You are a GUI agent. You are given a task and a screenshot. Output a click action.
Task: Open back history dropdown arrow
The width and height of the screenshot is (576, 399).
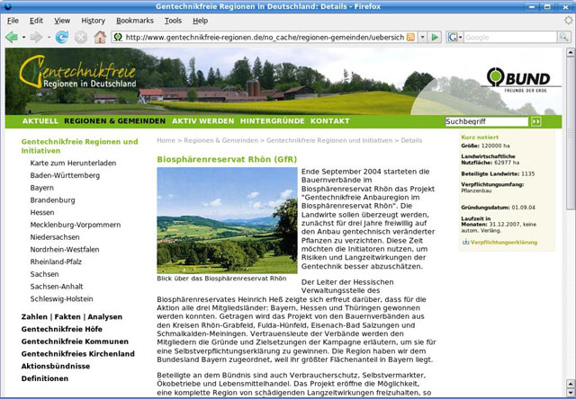(23, 37)
